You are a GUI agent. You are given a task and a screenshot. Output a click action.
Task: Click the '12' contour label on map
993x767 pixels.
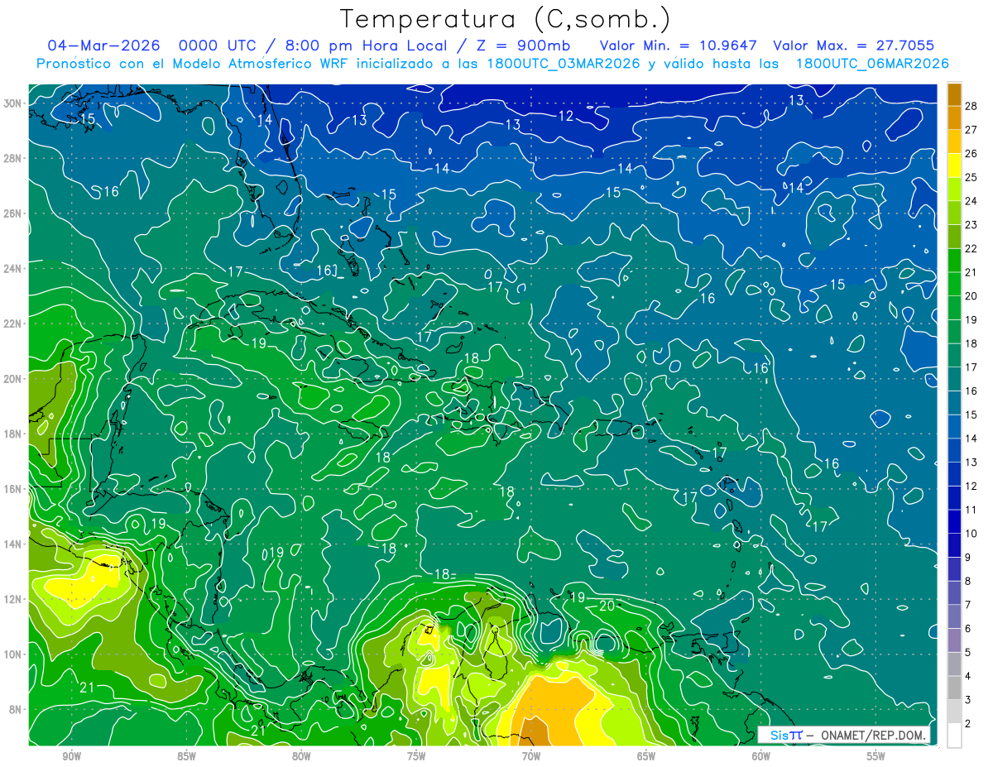pyautogui.click(x=566, y=116)
